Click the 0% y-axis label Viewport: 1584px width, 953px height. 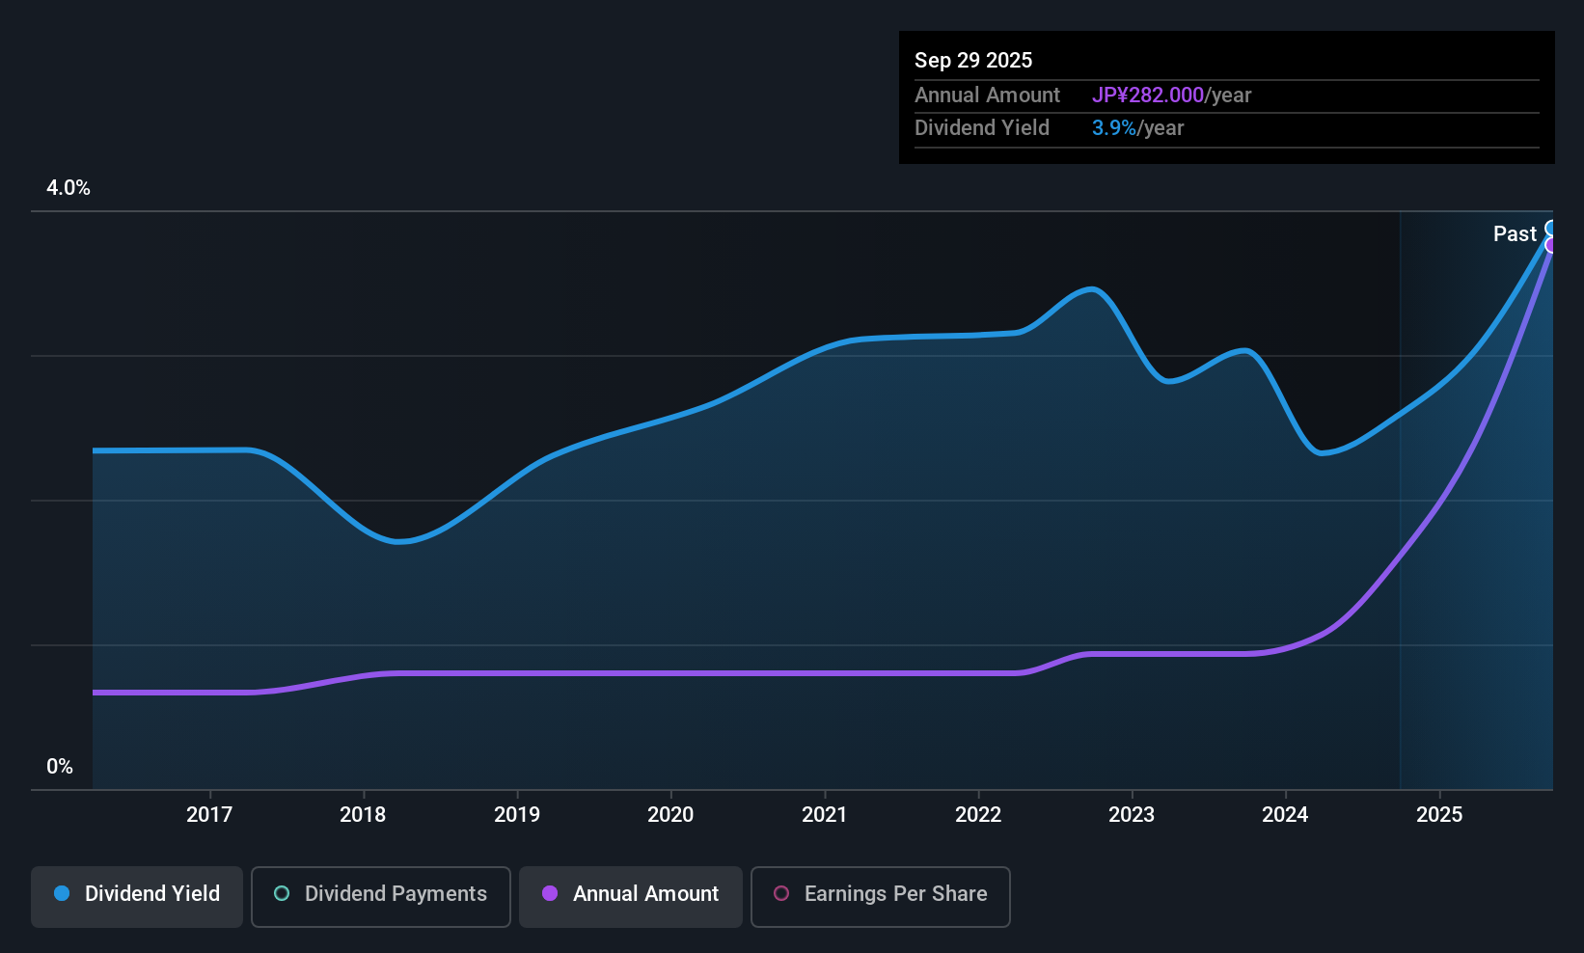tap(60, 767)
